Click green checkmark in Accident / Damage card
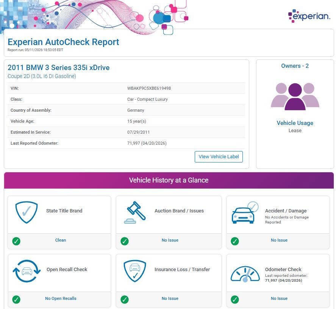336x309 pixels. point(235,241)
